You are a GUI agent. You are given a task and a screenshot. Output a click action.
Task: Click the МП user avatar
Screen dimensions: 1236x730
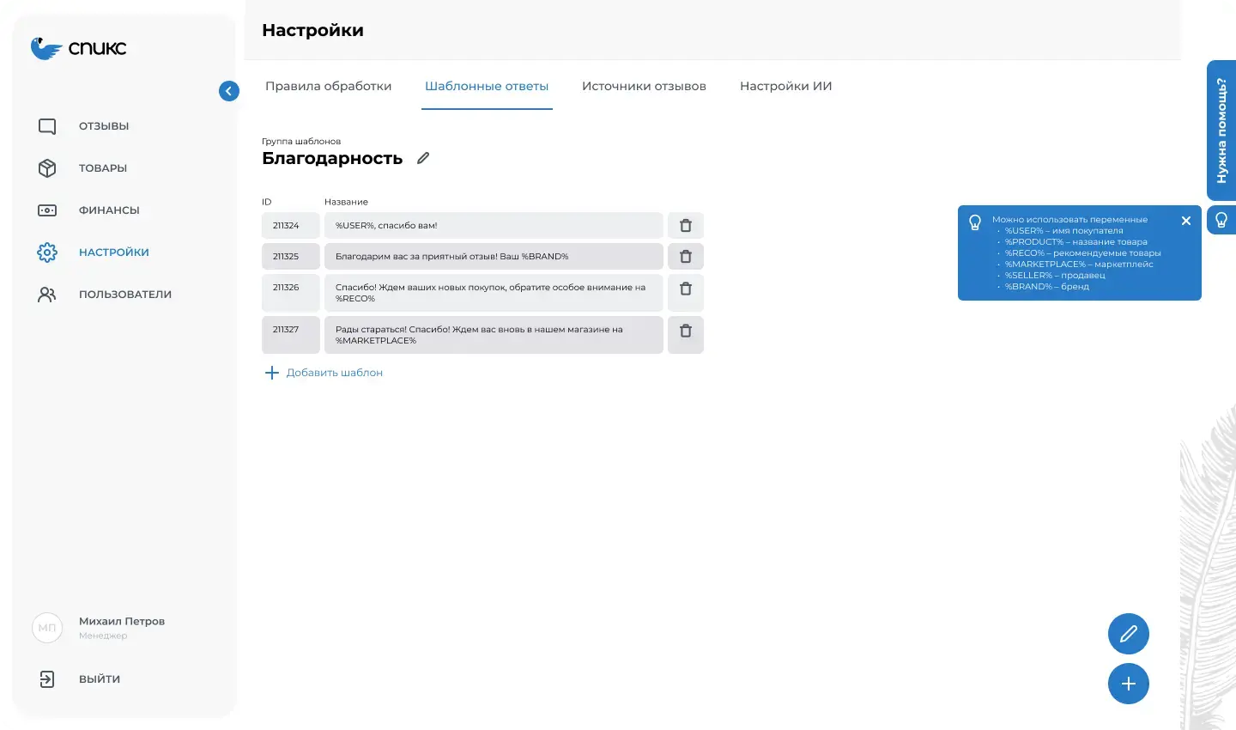pos(46,628)
